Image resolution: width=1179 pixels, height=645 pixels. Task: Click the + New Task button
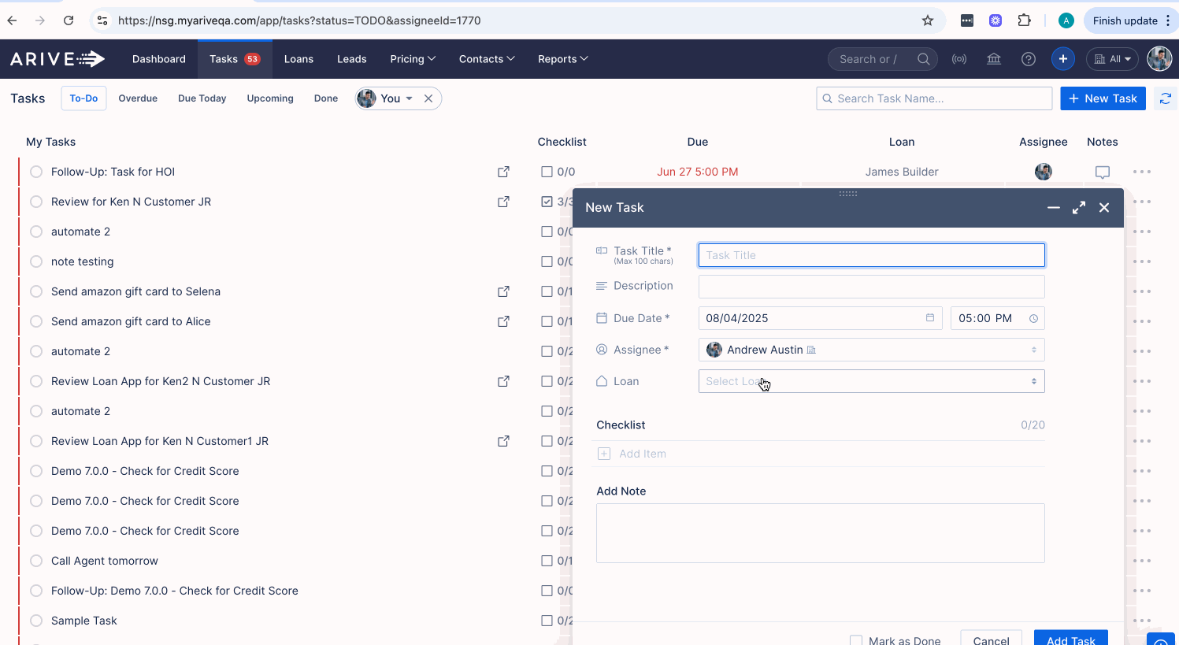[1103, 98]
